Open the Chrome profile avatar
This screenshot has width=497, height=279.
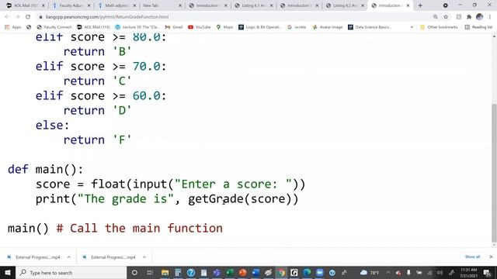[x=479, y=17]
